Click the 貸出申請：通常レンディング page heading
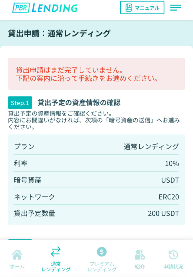193x277 pixels. pos(59,34)
